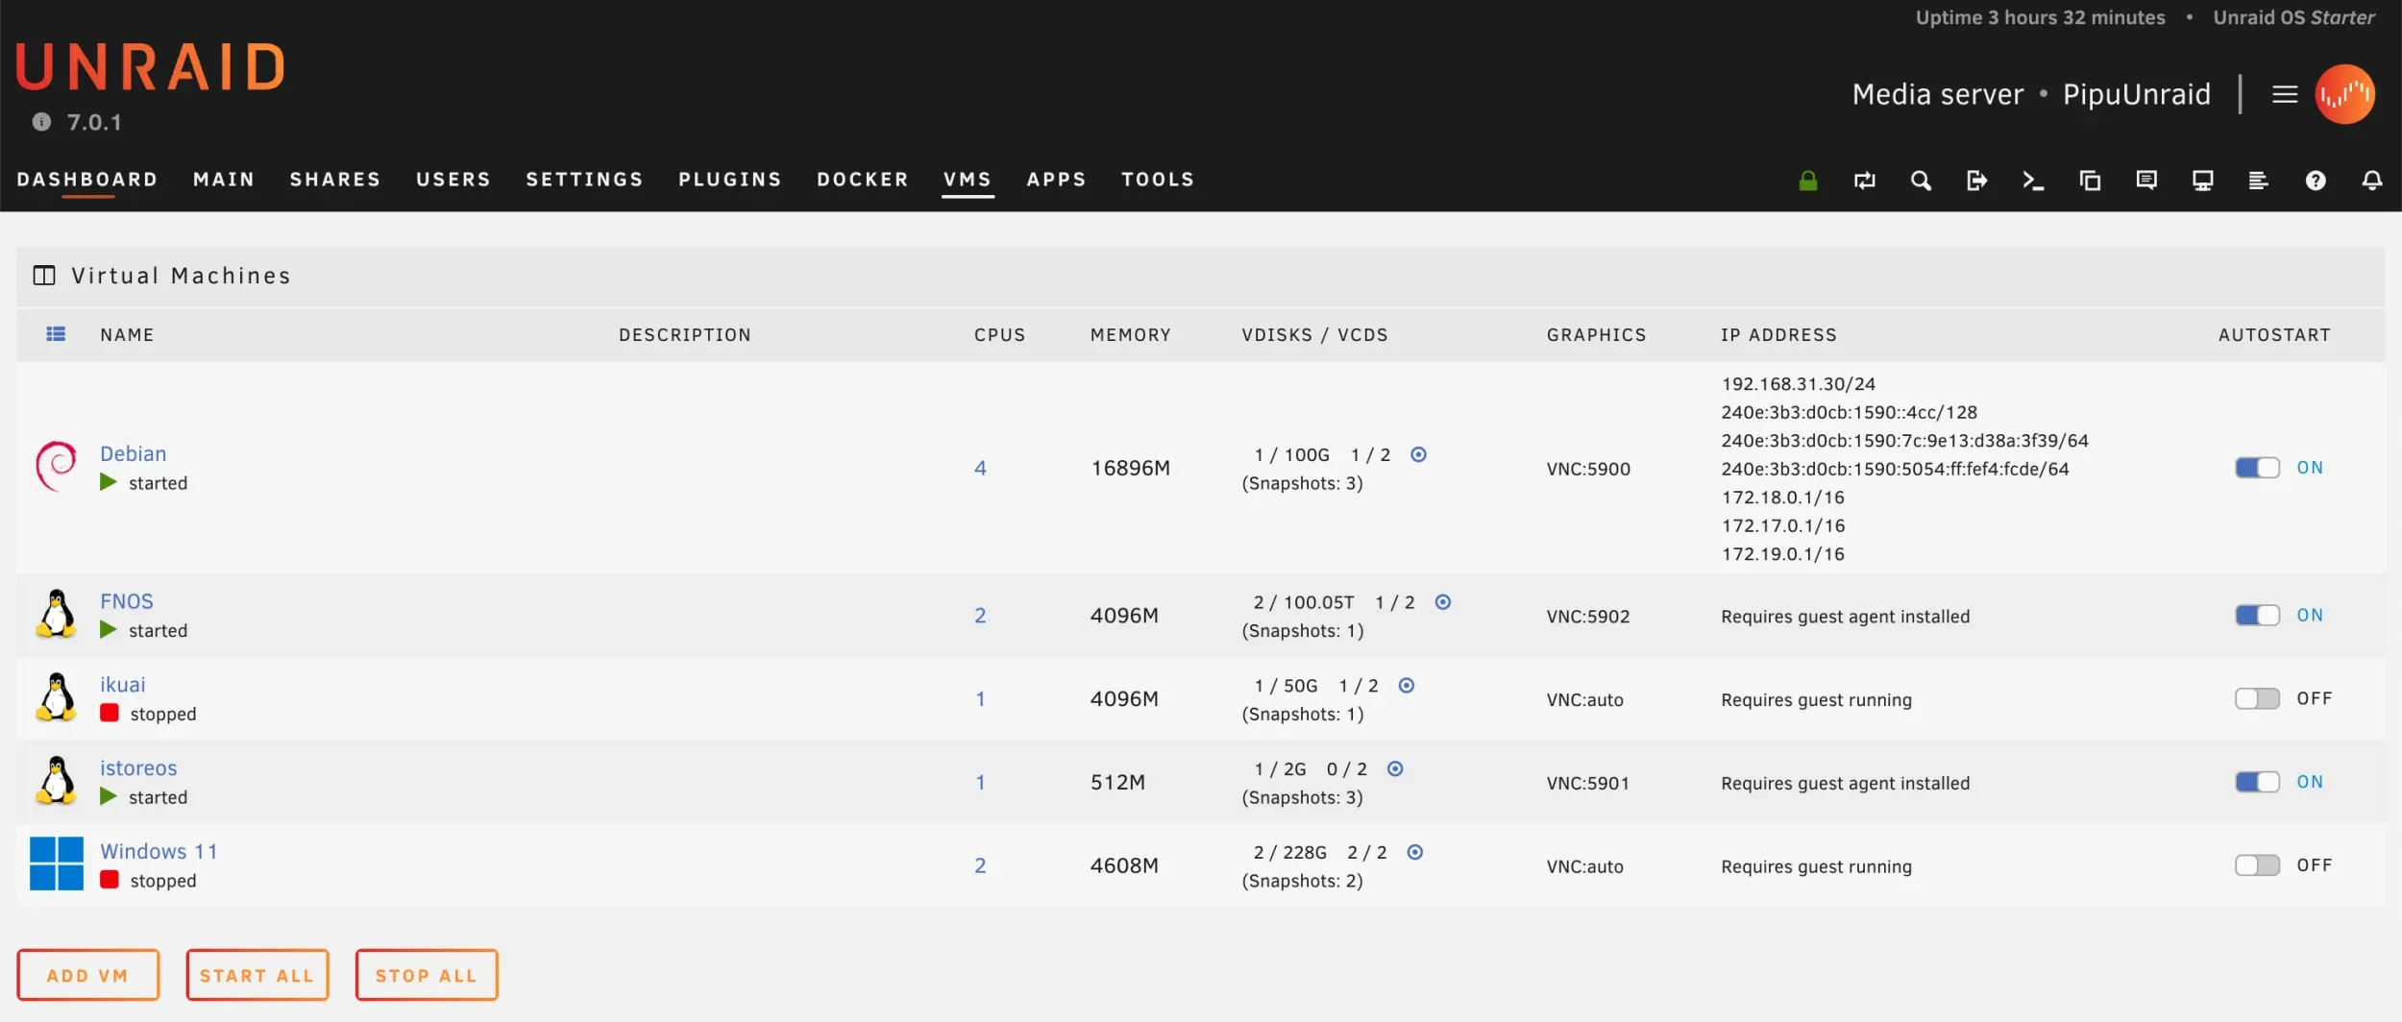Switch to the Docker tab
Viewport: 2402px width, 1022px height.
[862, 180]
